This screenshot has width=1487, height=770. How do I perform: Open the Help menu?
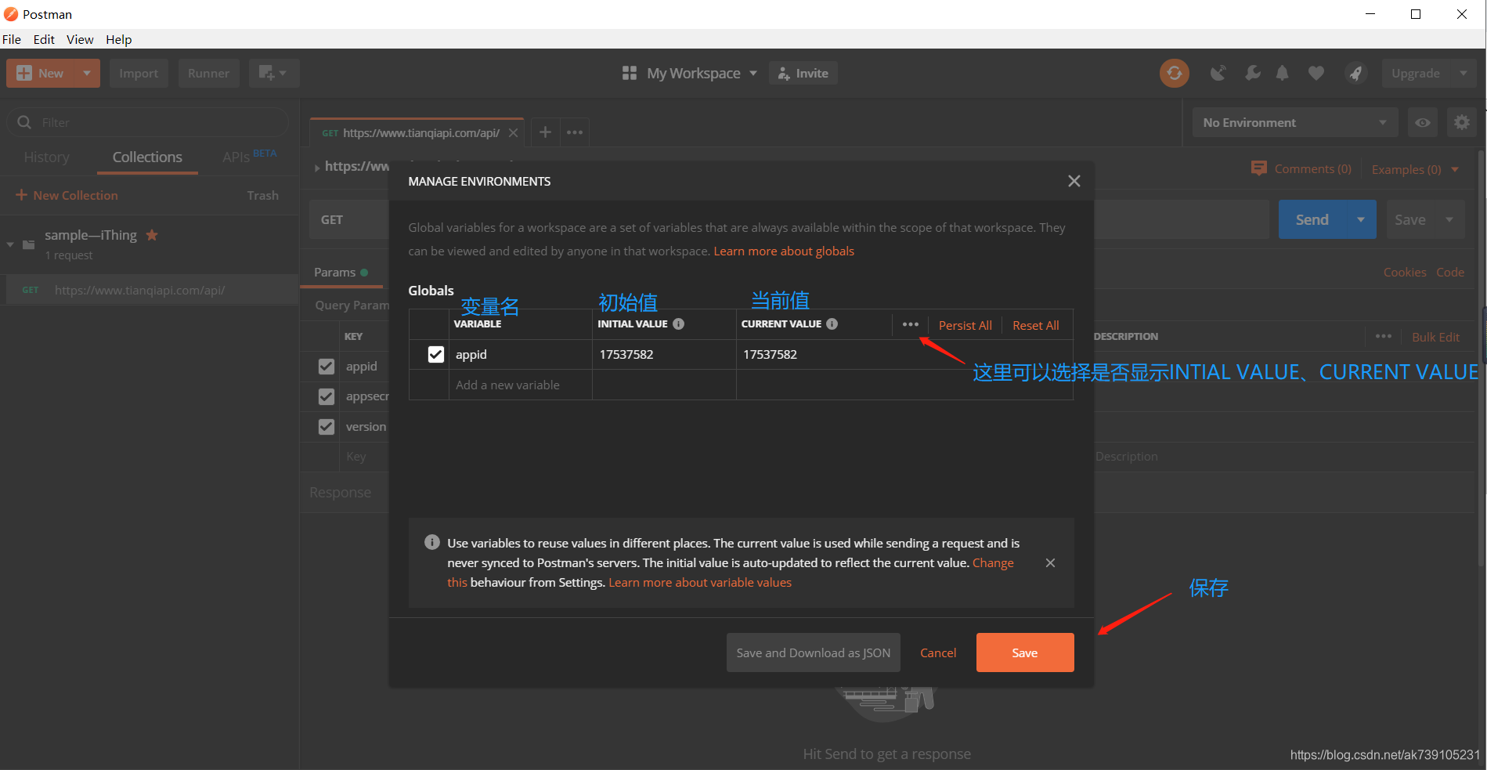(119, 39)
